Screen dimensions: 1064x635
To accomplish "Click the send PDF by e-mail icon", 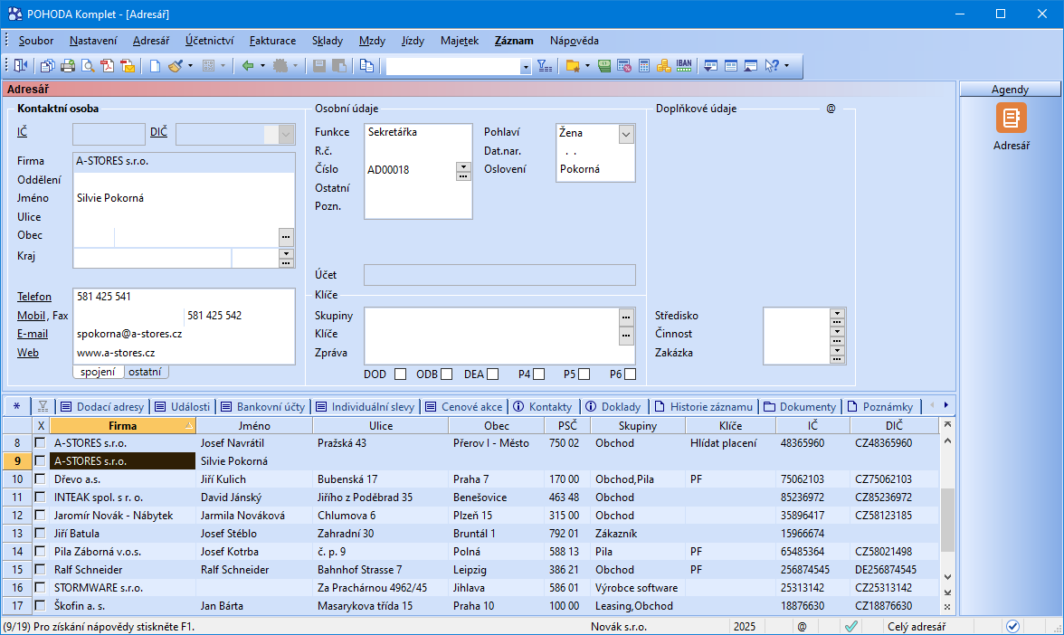I will 128,66.
